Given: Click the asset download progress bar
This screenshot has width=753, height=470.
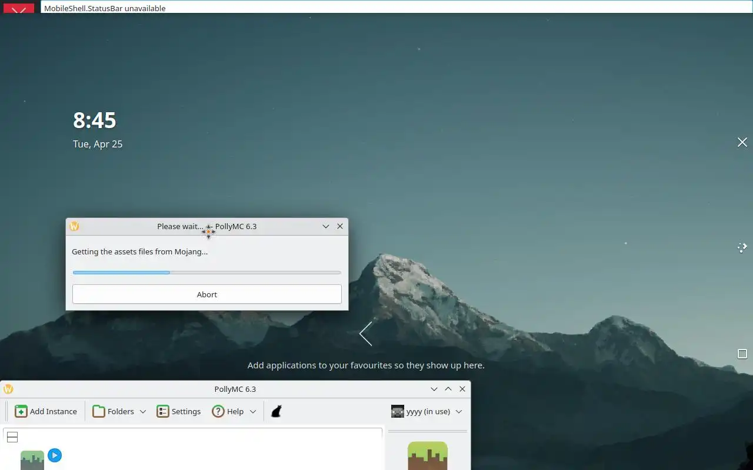Looking at the screenshot, I should point(206,273).
